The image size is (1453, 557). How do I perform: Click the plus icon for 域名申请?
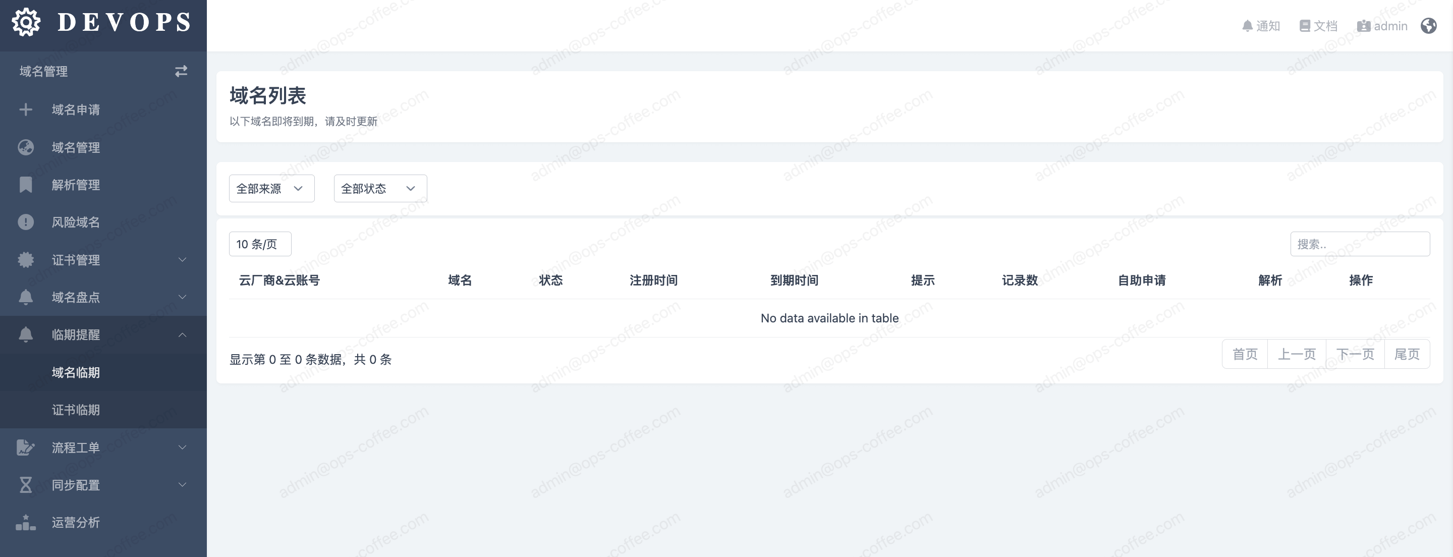25,109
